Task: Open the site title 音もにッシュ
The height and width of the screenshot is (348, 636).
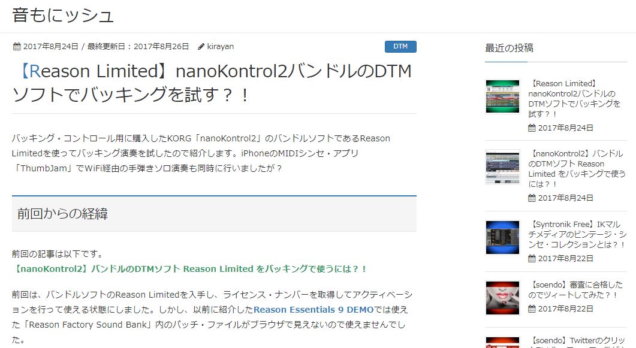Action: [63, 16]
